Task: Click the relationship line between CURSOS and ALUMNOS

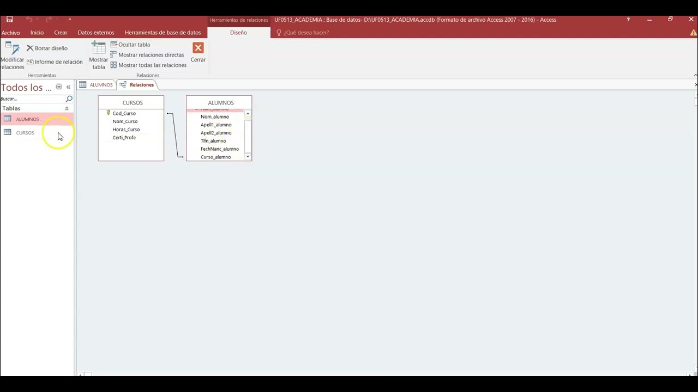Action: 176,135
